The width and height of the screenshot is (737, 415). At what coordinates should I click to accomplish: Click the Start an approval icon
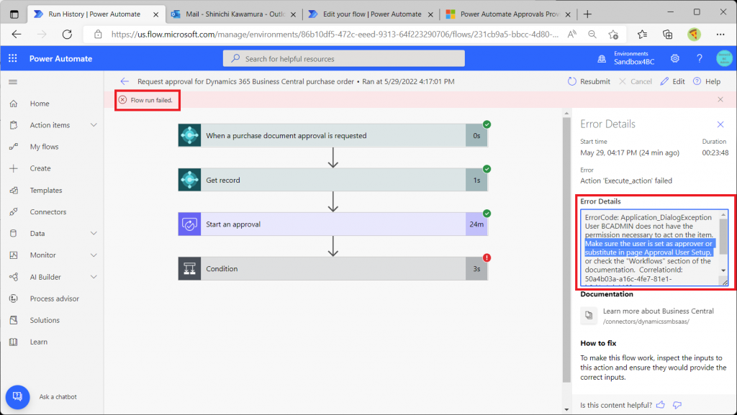[189, 224]
